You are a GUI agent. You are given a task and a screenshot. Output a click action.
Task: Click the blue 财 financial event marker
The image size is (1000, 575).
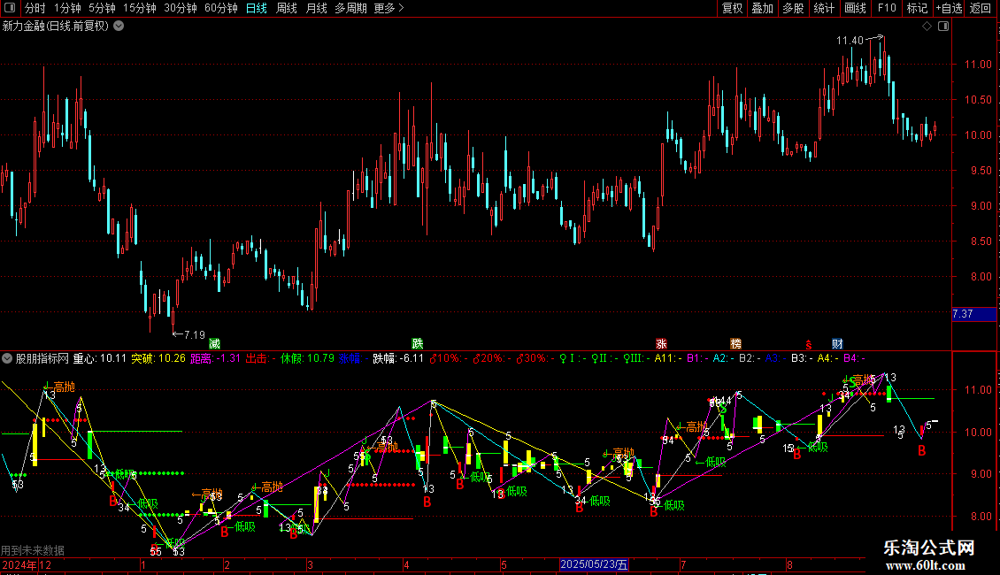(x=837, y=343)
